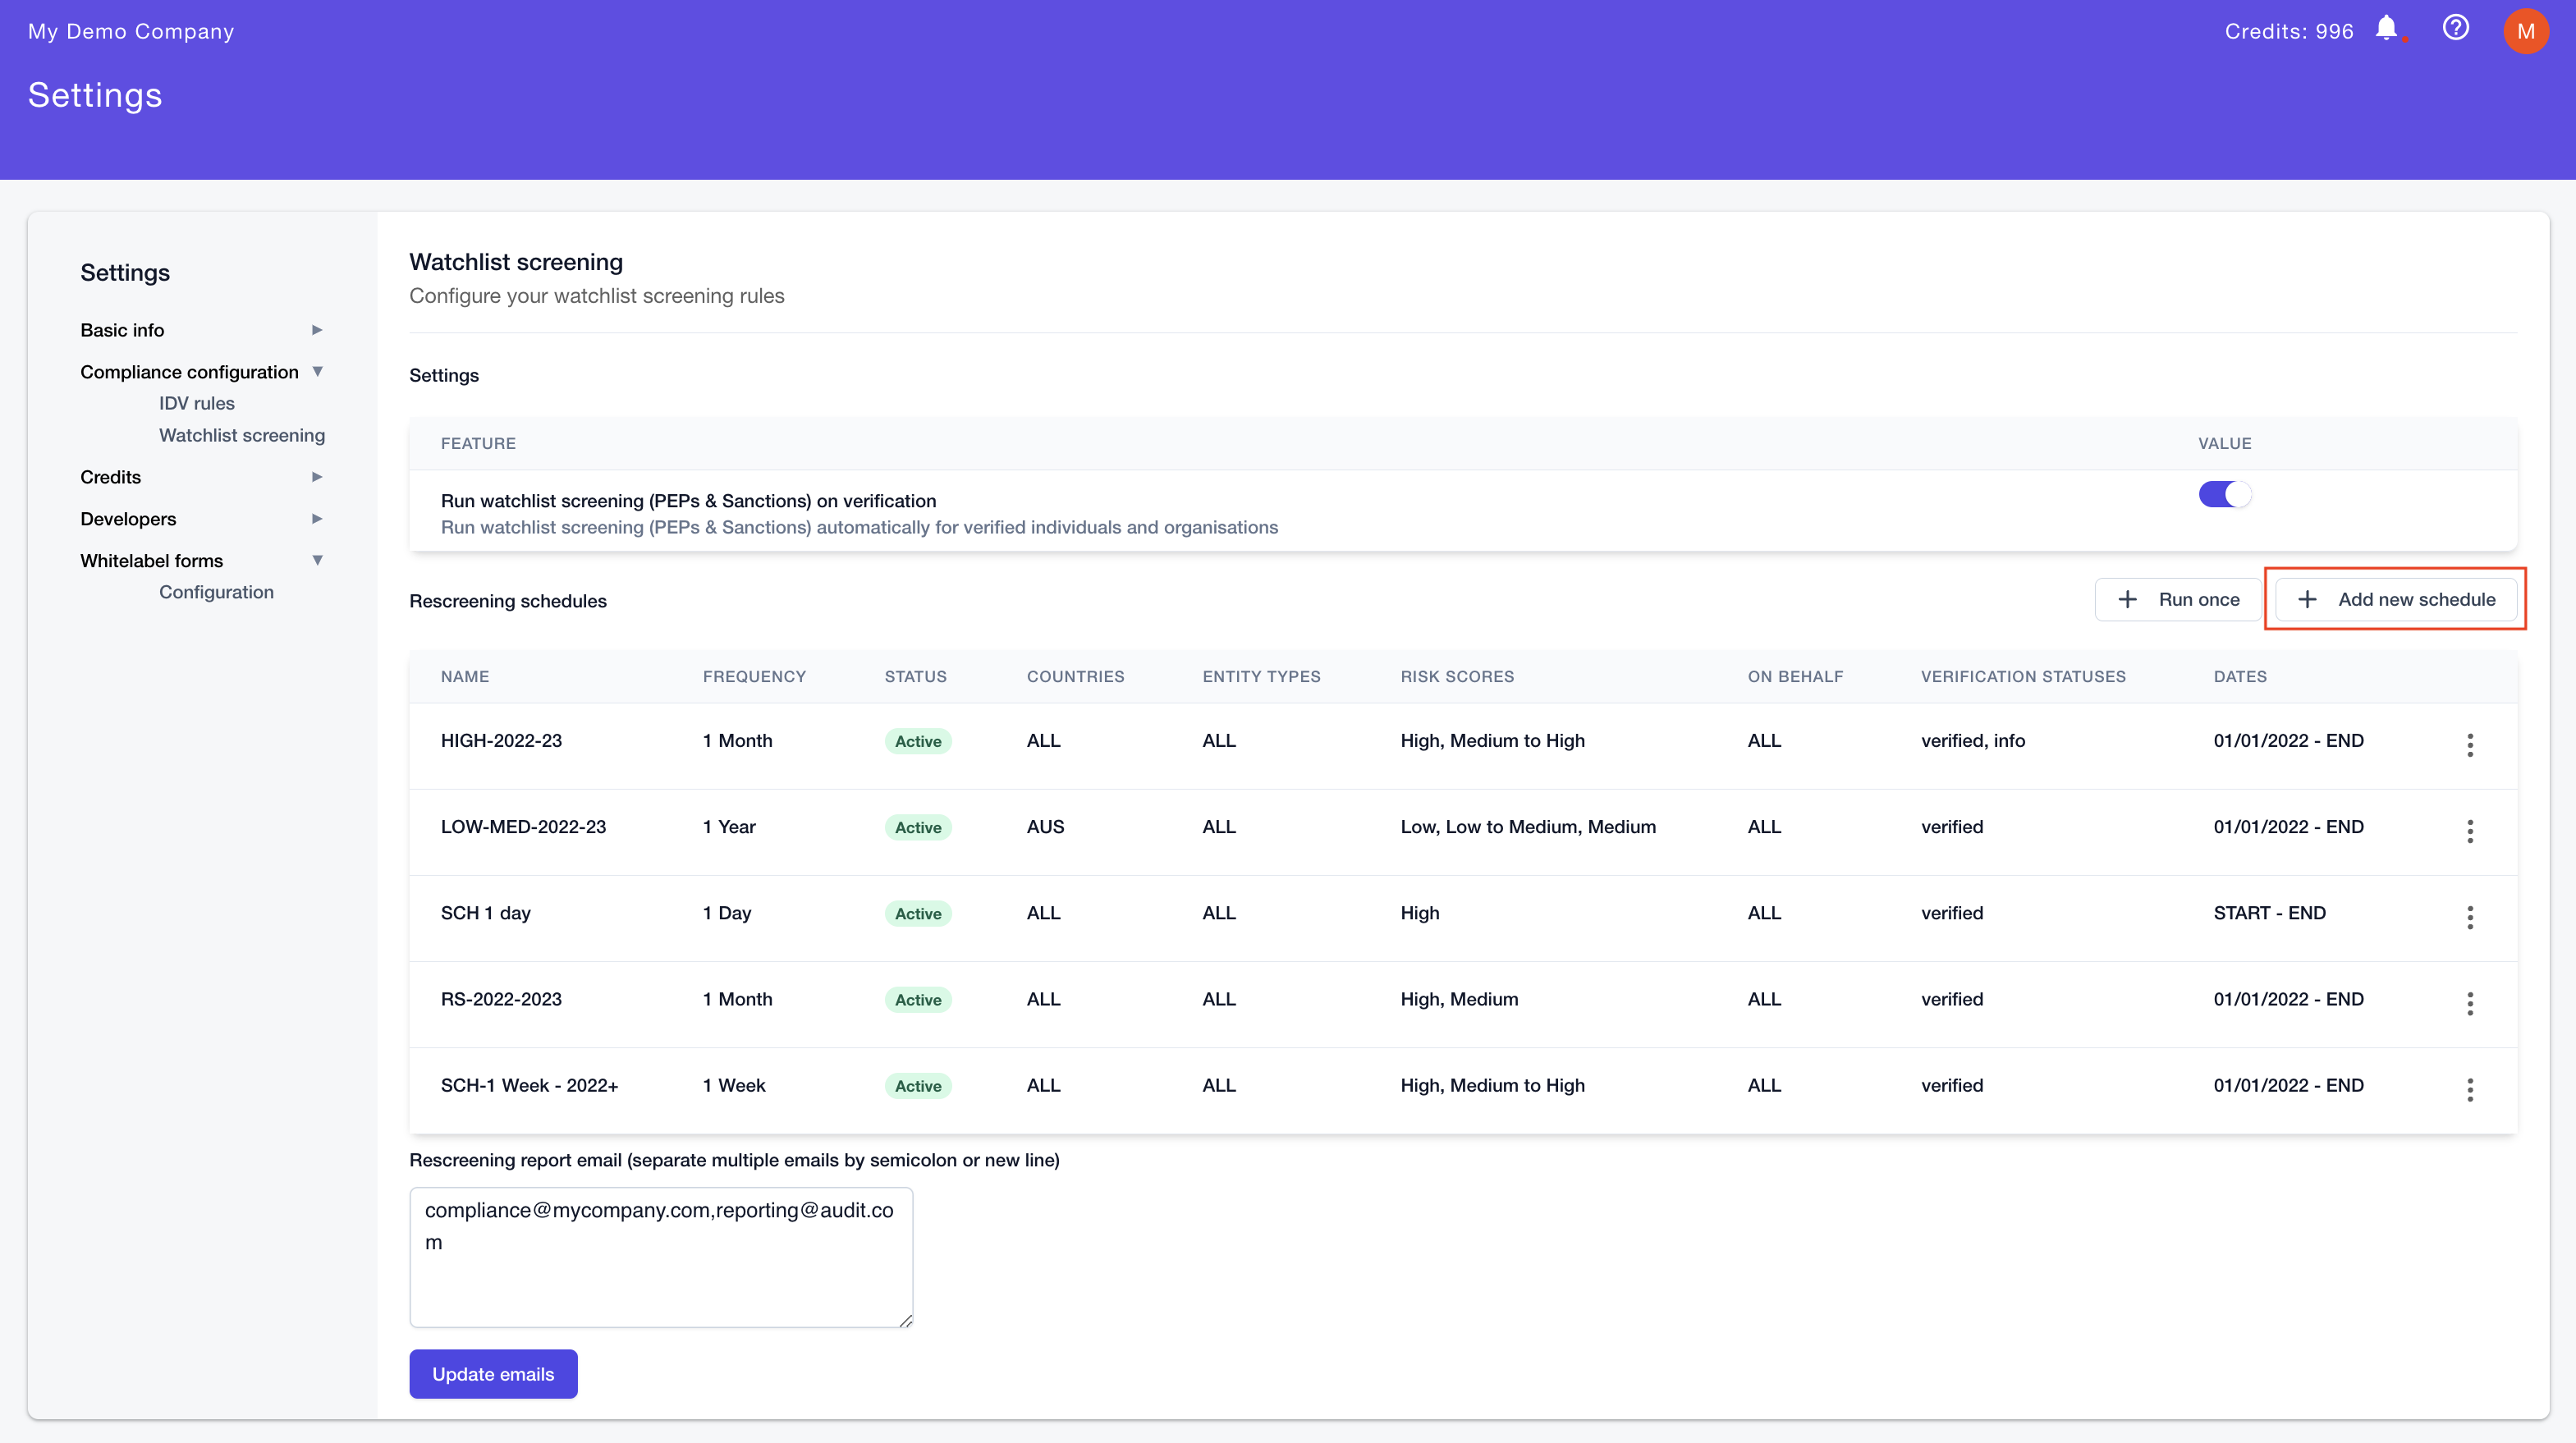The width and height of the screenshot is (2576, 1443).
Task: Open options menu for HIGH-2022-23 schedule
Action: [2469, 744]
